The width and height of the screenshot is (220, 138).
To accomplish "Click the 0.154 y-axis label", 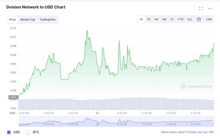I will pyautogui.click(x=13, y=108).
